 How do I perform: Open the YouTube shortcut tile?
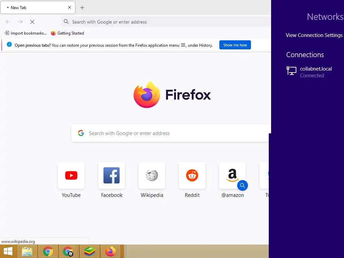(71, 175)
